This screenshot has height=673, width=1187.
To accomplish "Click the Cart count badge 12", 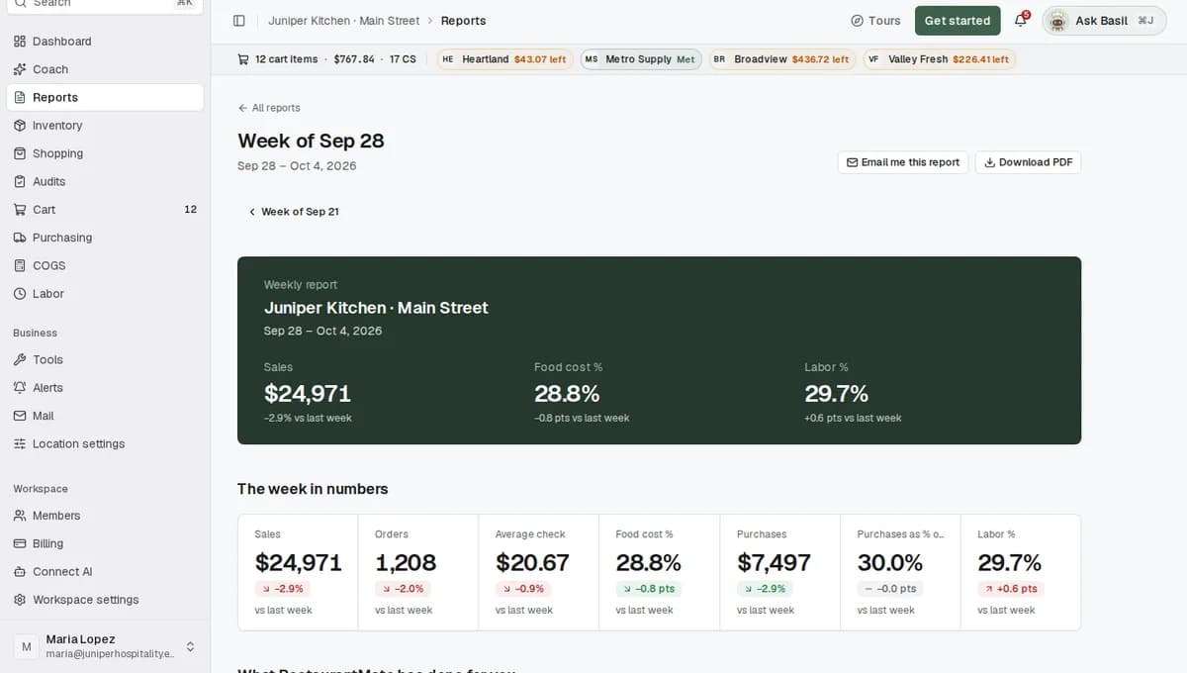I will 190,210.
